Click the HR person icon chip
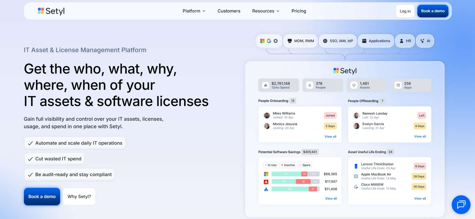Image resolution: width=475 pixels, height=219 pixels. 405,41
